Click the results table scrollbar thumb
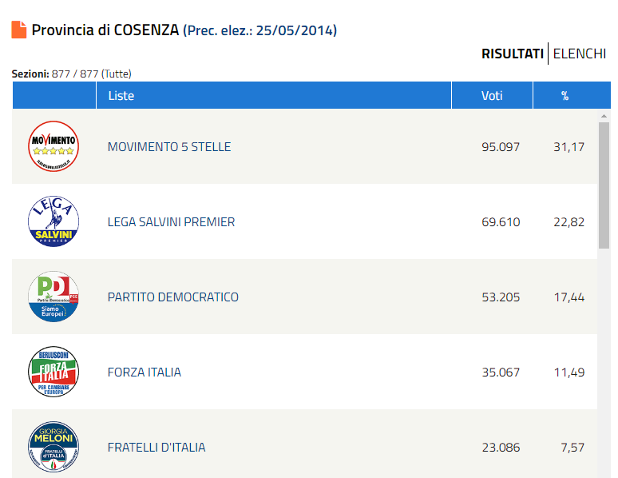Screen dimensions: 618x478 coord(604,185)
